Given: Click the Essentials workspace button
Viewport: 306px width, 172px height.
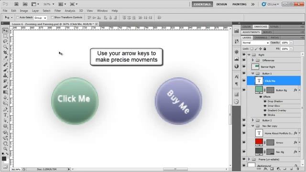Looking at the screenshot, I should [x=202, y=4].
